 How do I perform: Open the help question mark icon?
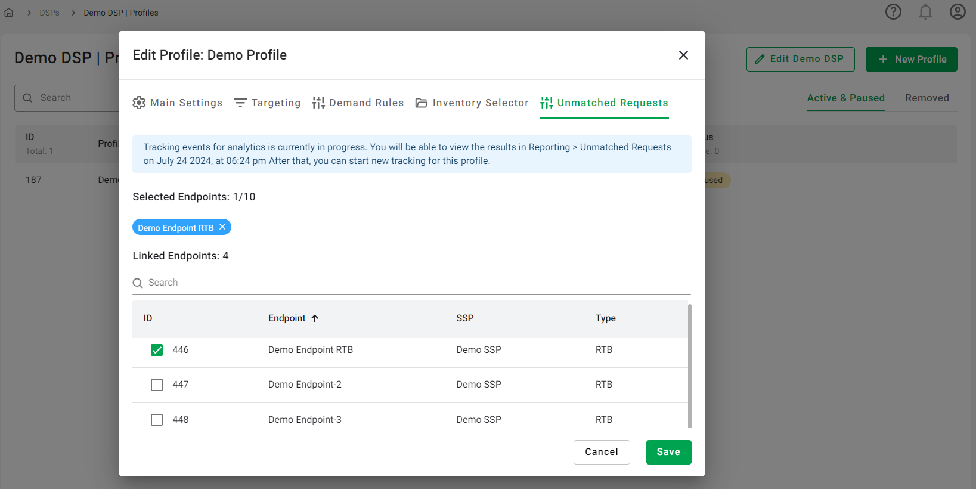893,12
